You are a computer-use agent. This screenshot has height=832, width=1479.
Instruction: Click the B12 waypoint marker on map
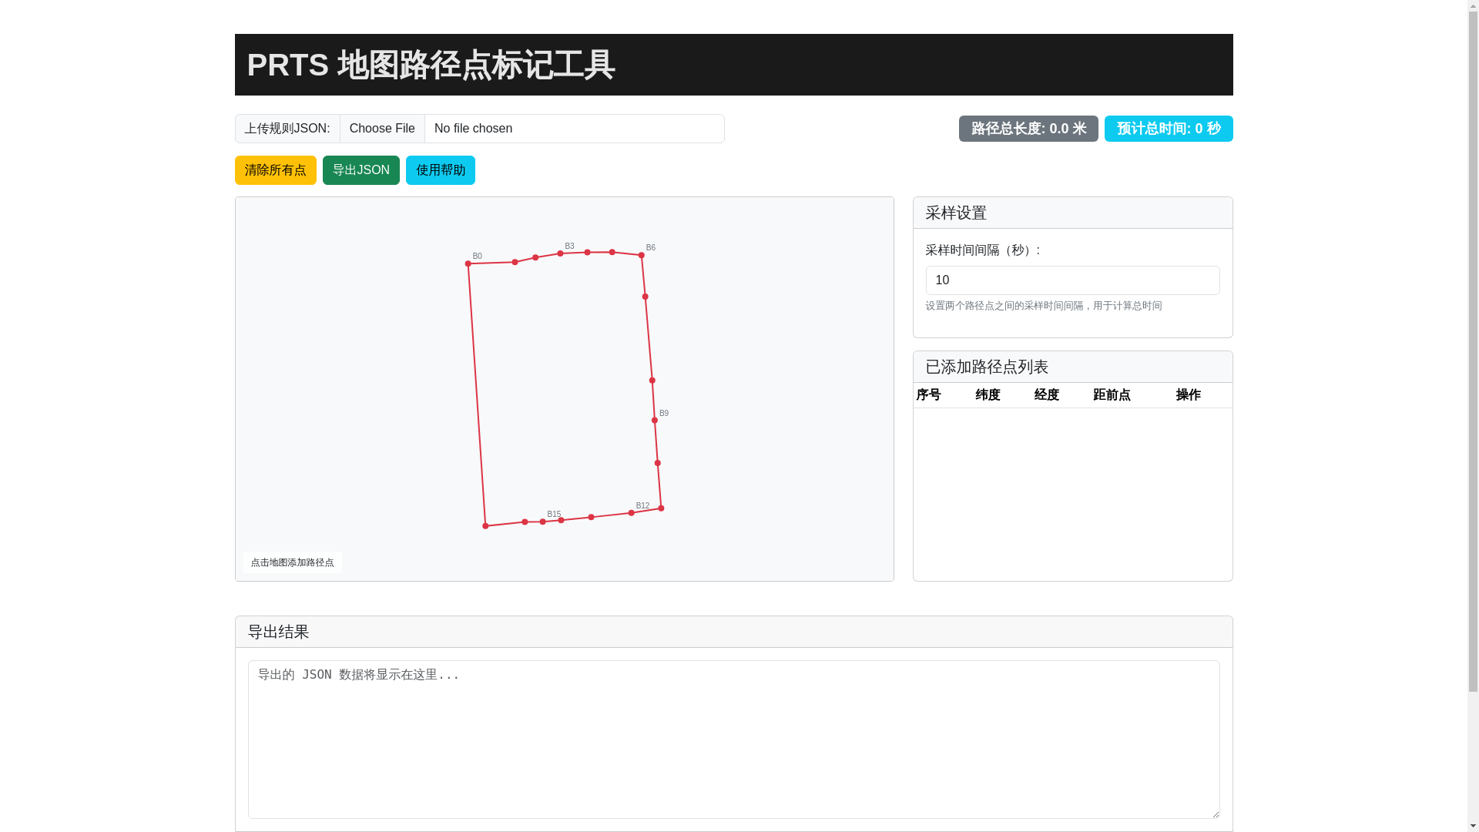[631, 513]
